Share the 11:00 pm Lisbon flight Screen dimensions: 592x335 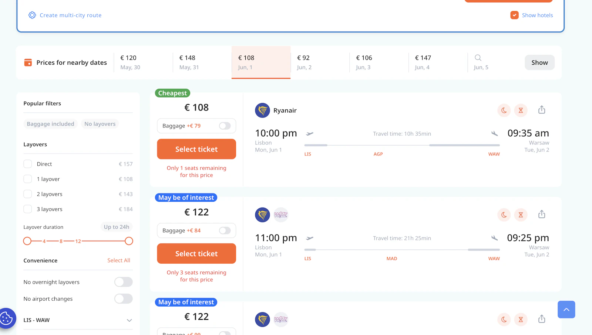(x=542, y=214)
